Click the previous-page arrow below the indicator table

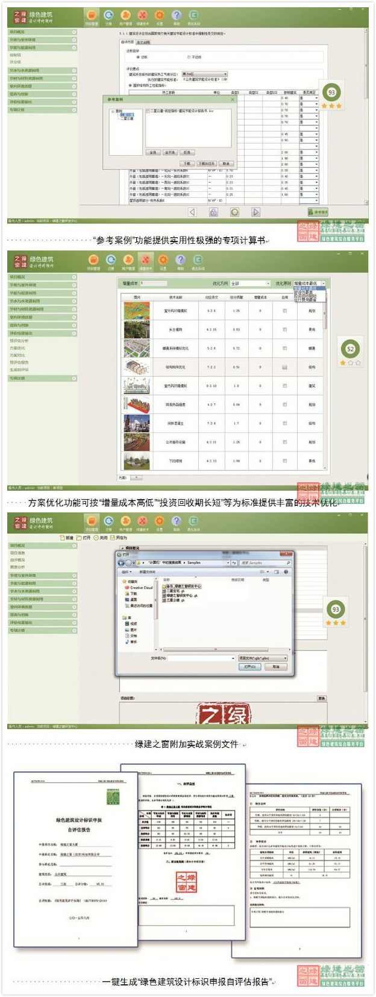point(192,212)
